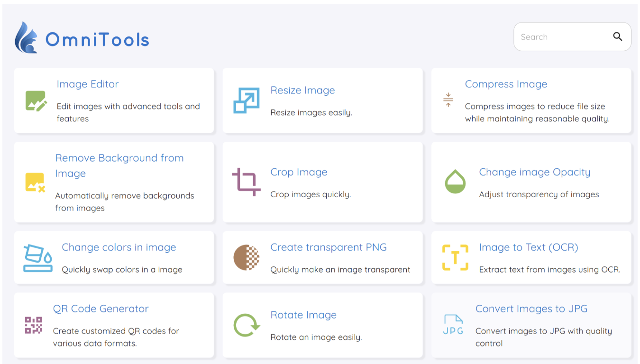Click the purple QR code icon
640x364 pixels.
pos(34,325)
